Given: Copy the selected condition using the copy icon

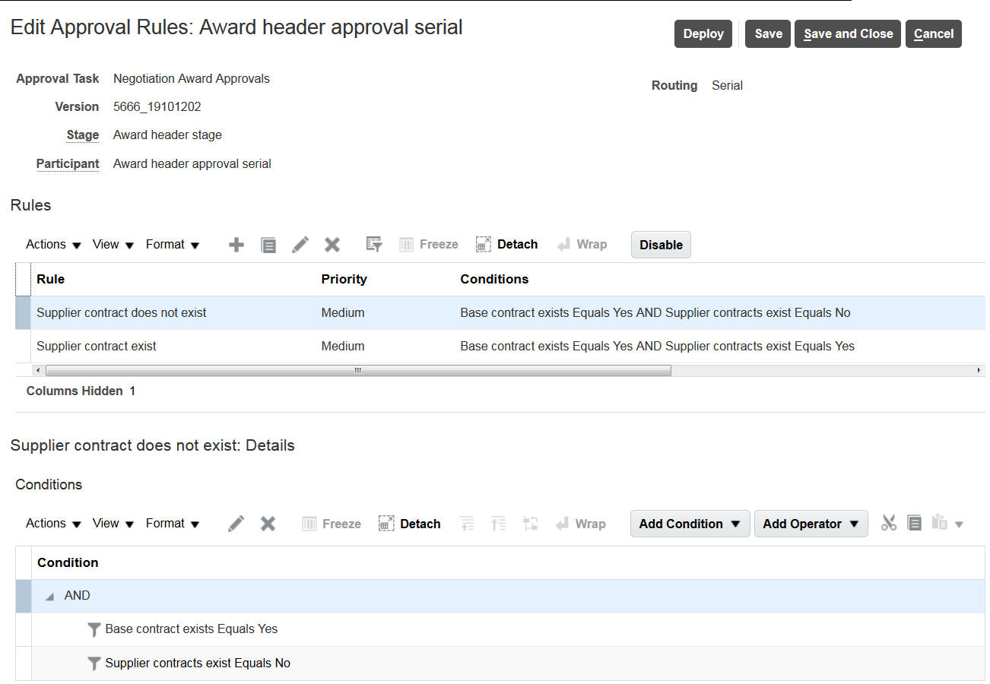Looking at the screenshot, I should (913, 523).
